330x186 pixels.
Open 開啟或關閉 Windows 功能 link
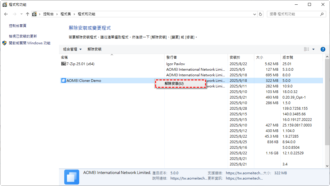(x=30, y=43)
